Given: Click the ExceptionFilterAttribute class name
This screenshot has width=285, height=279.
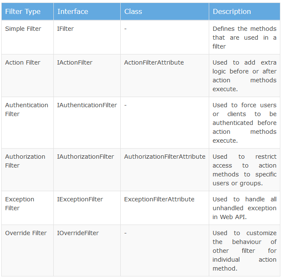Looking at the screenshot, I should pos(159,199).
